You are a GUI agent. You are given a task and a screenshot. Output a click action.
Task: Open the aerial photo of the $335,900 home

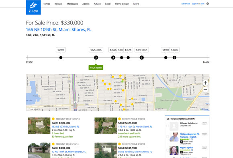point(106,150)
